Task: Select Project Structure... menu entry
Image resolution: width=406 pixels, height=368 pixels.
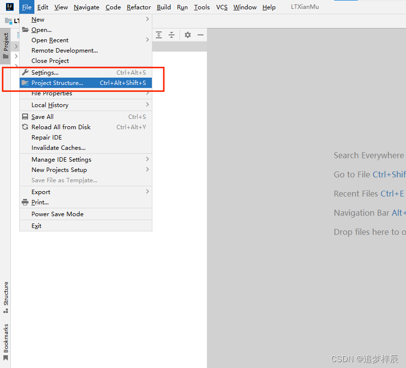Action: (x=86, y=83)
